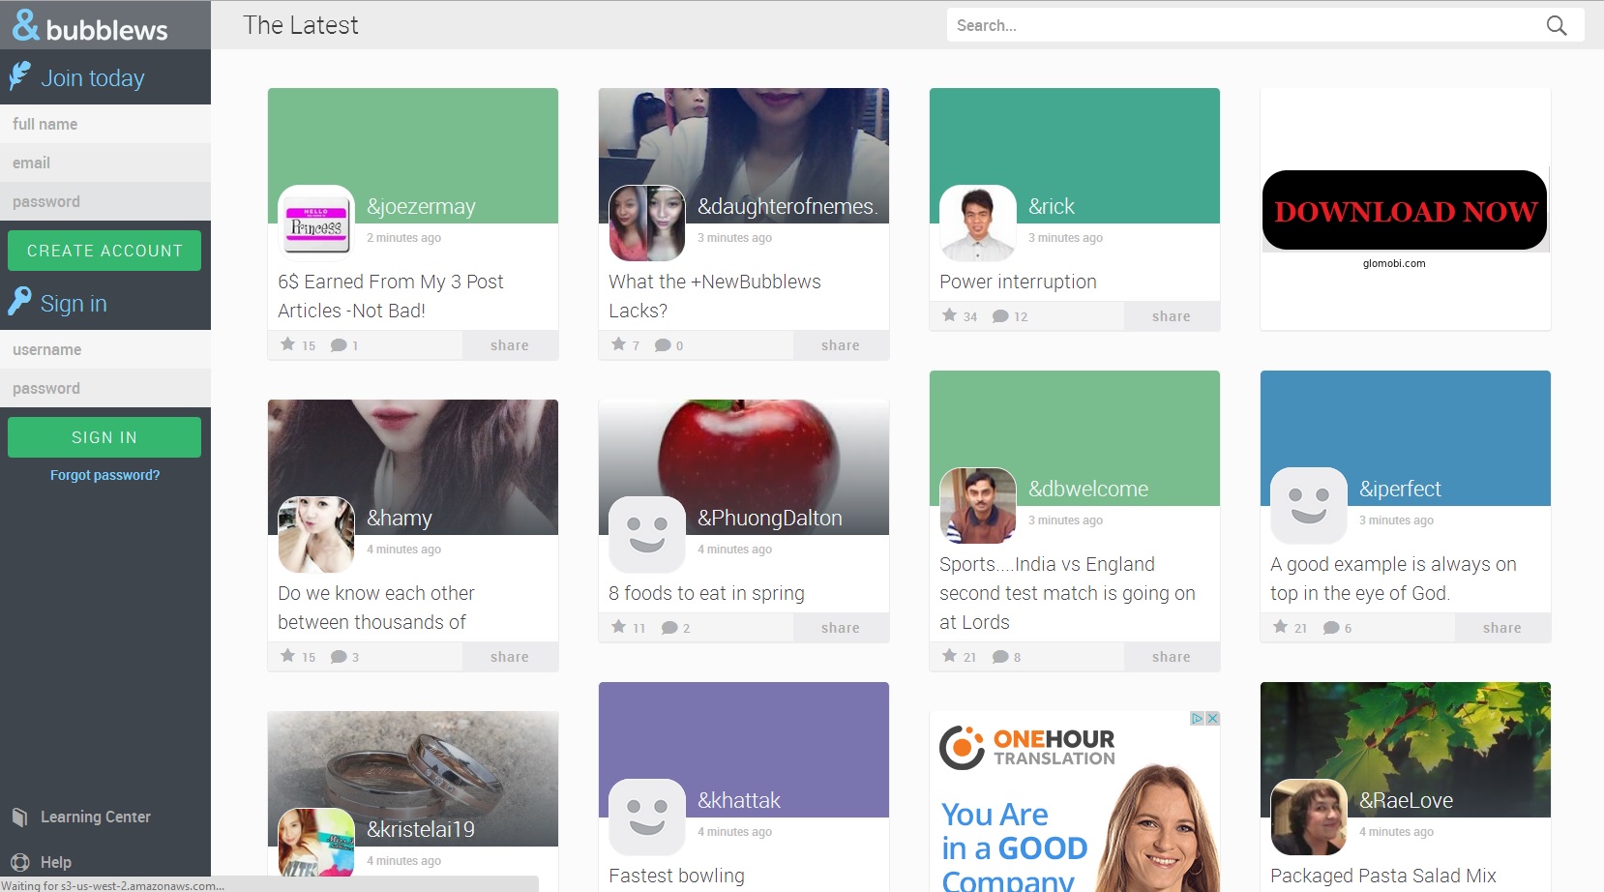Image resolution: width=1604 pixels, height=892 pixels.
Task: Open the Forgot password link
Action: (x=104, y=475)
